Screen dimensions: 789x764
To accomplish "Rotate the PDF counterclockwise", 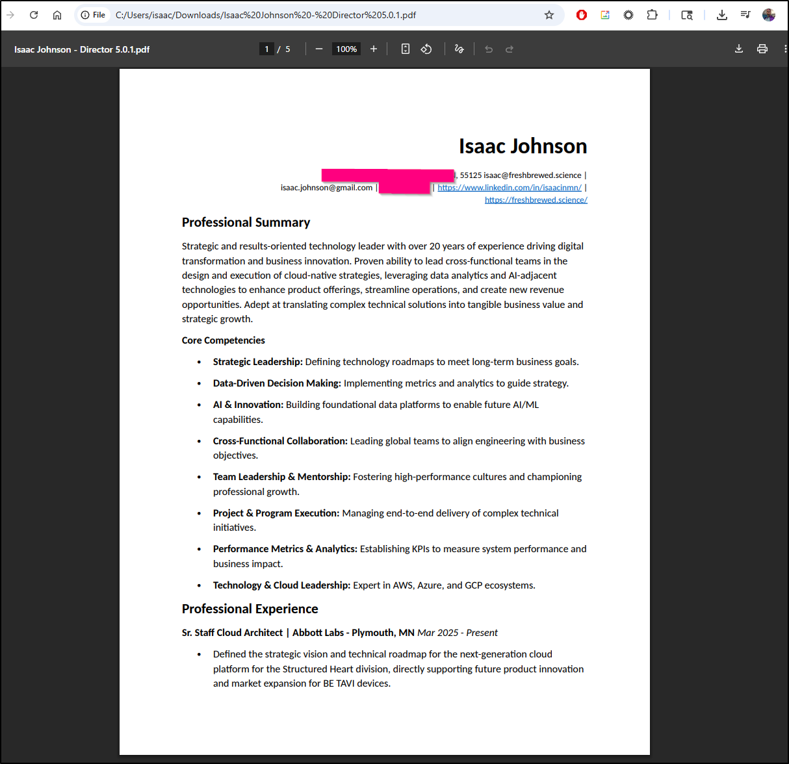I will point(426,49).
